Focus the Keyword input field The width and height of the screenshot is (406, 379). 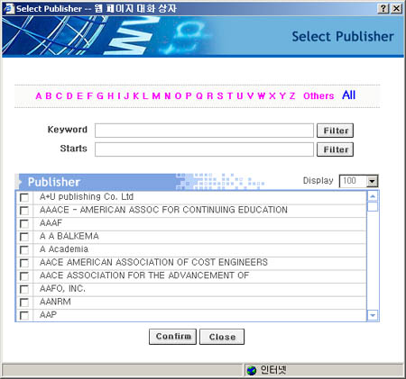(x=204, y=131)
